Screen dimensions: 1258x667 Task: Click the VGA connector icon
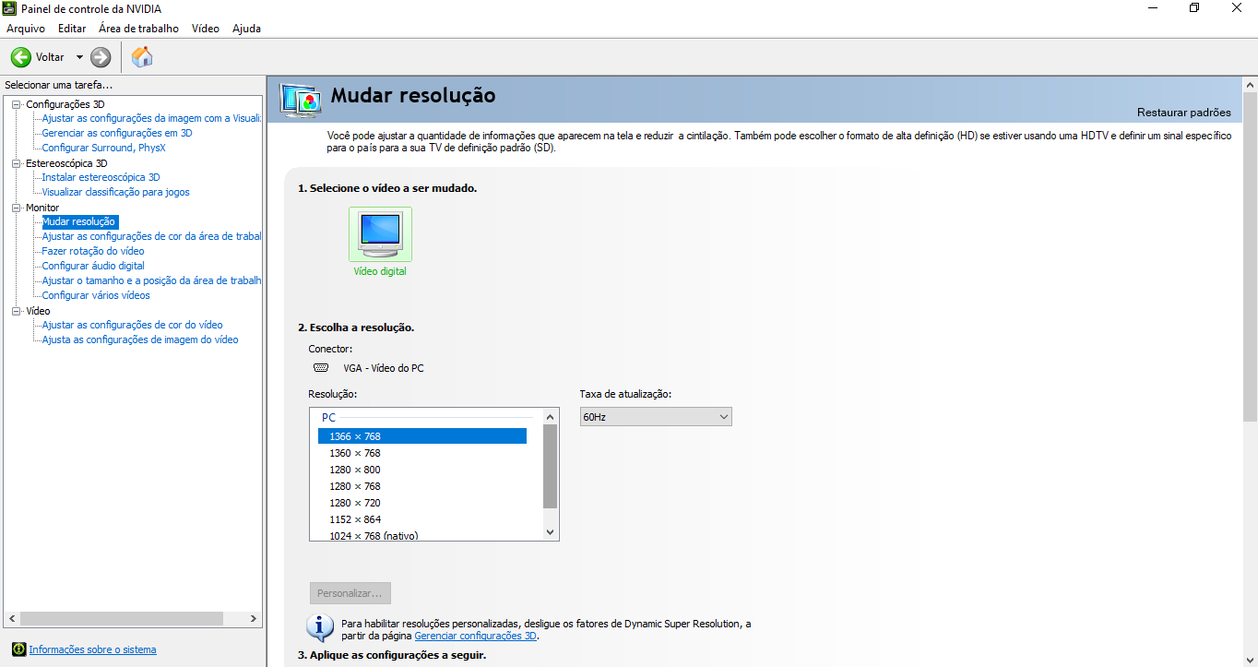(x=321, y=367)
